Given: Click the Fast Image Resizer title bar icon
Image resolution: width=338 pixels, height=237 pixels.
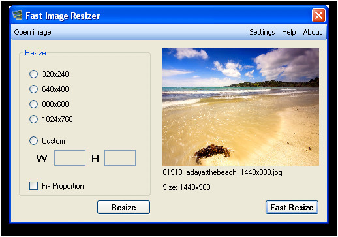Looking at the screenshot, I should pos(18,15).
